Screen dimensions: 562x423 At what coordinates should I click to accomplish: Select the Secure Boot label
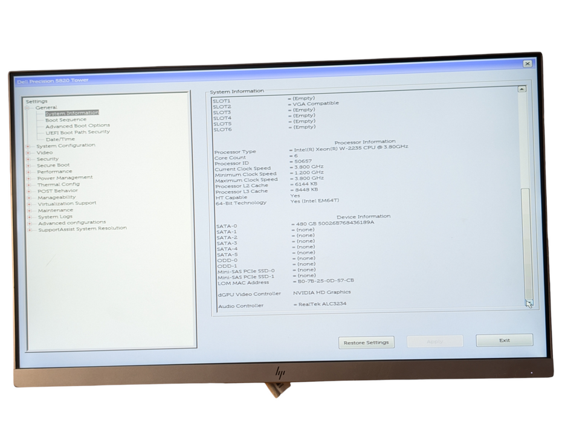click(53, 165)
